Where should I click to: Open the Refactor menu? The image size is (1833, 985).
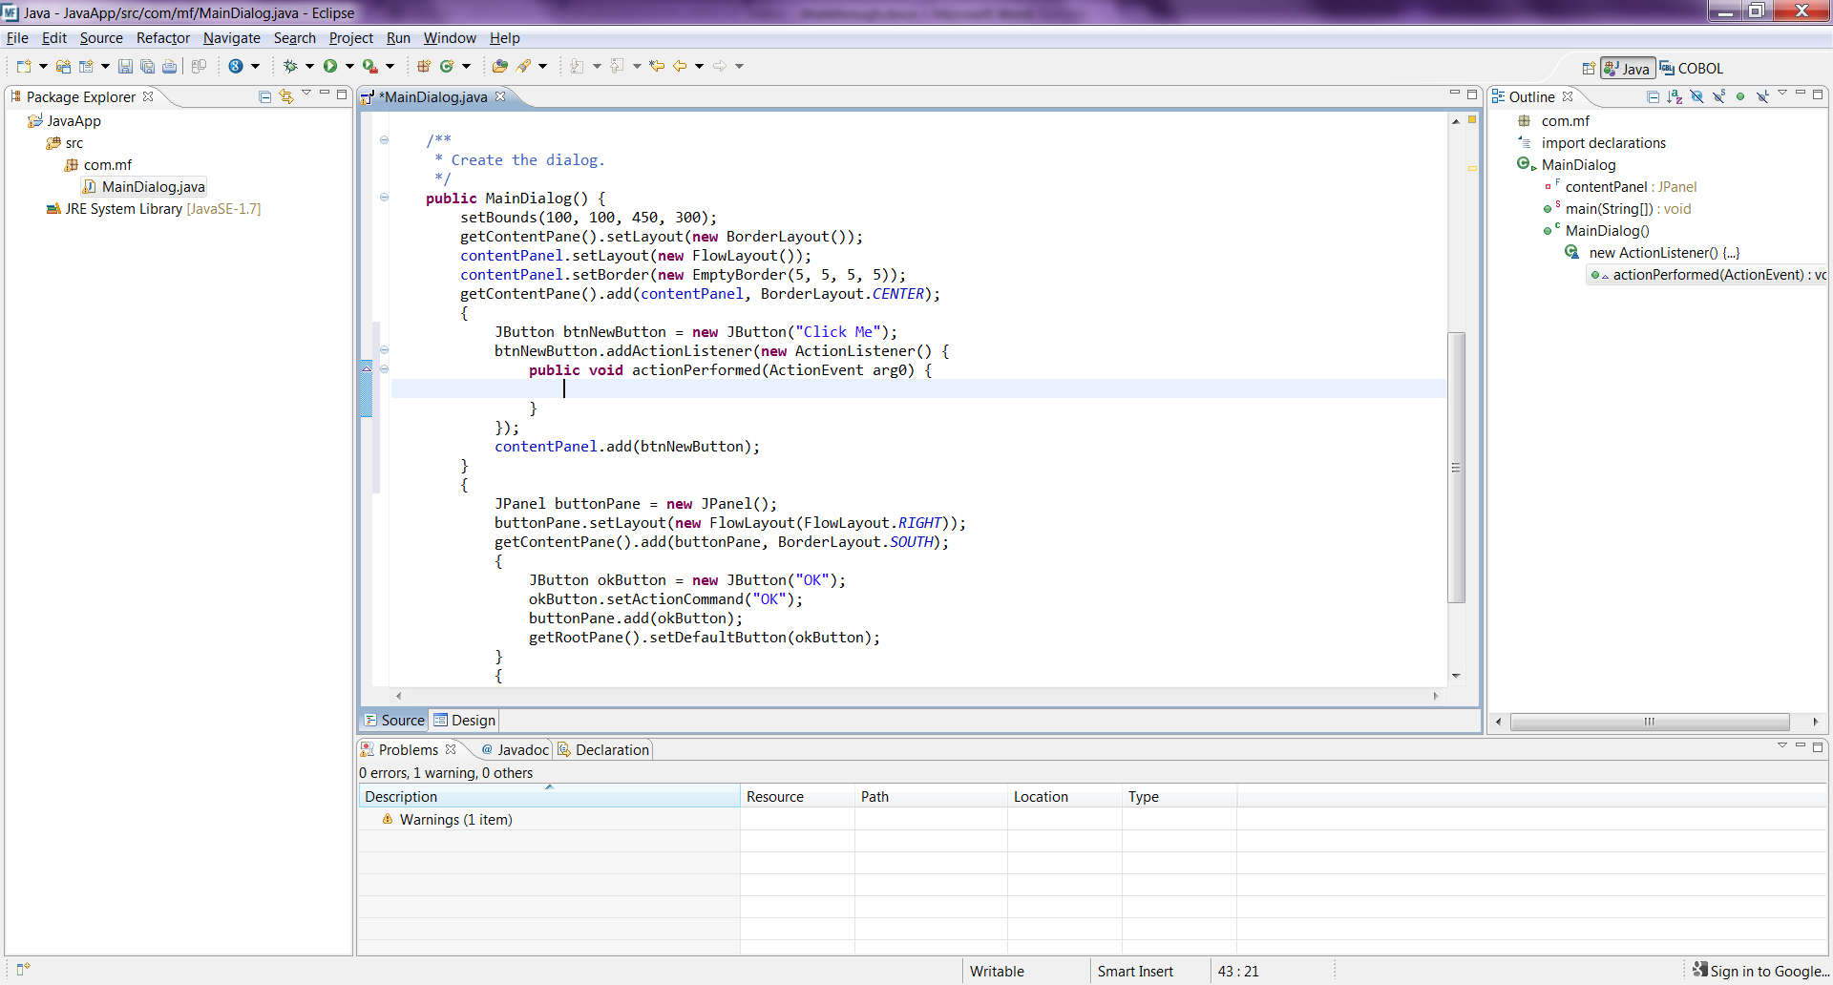[x=162, y=38]
